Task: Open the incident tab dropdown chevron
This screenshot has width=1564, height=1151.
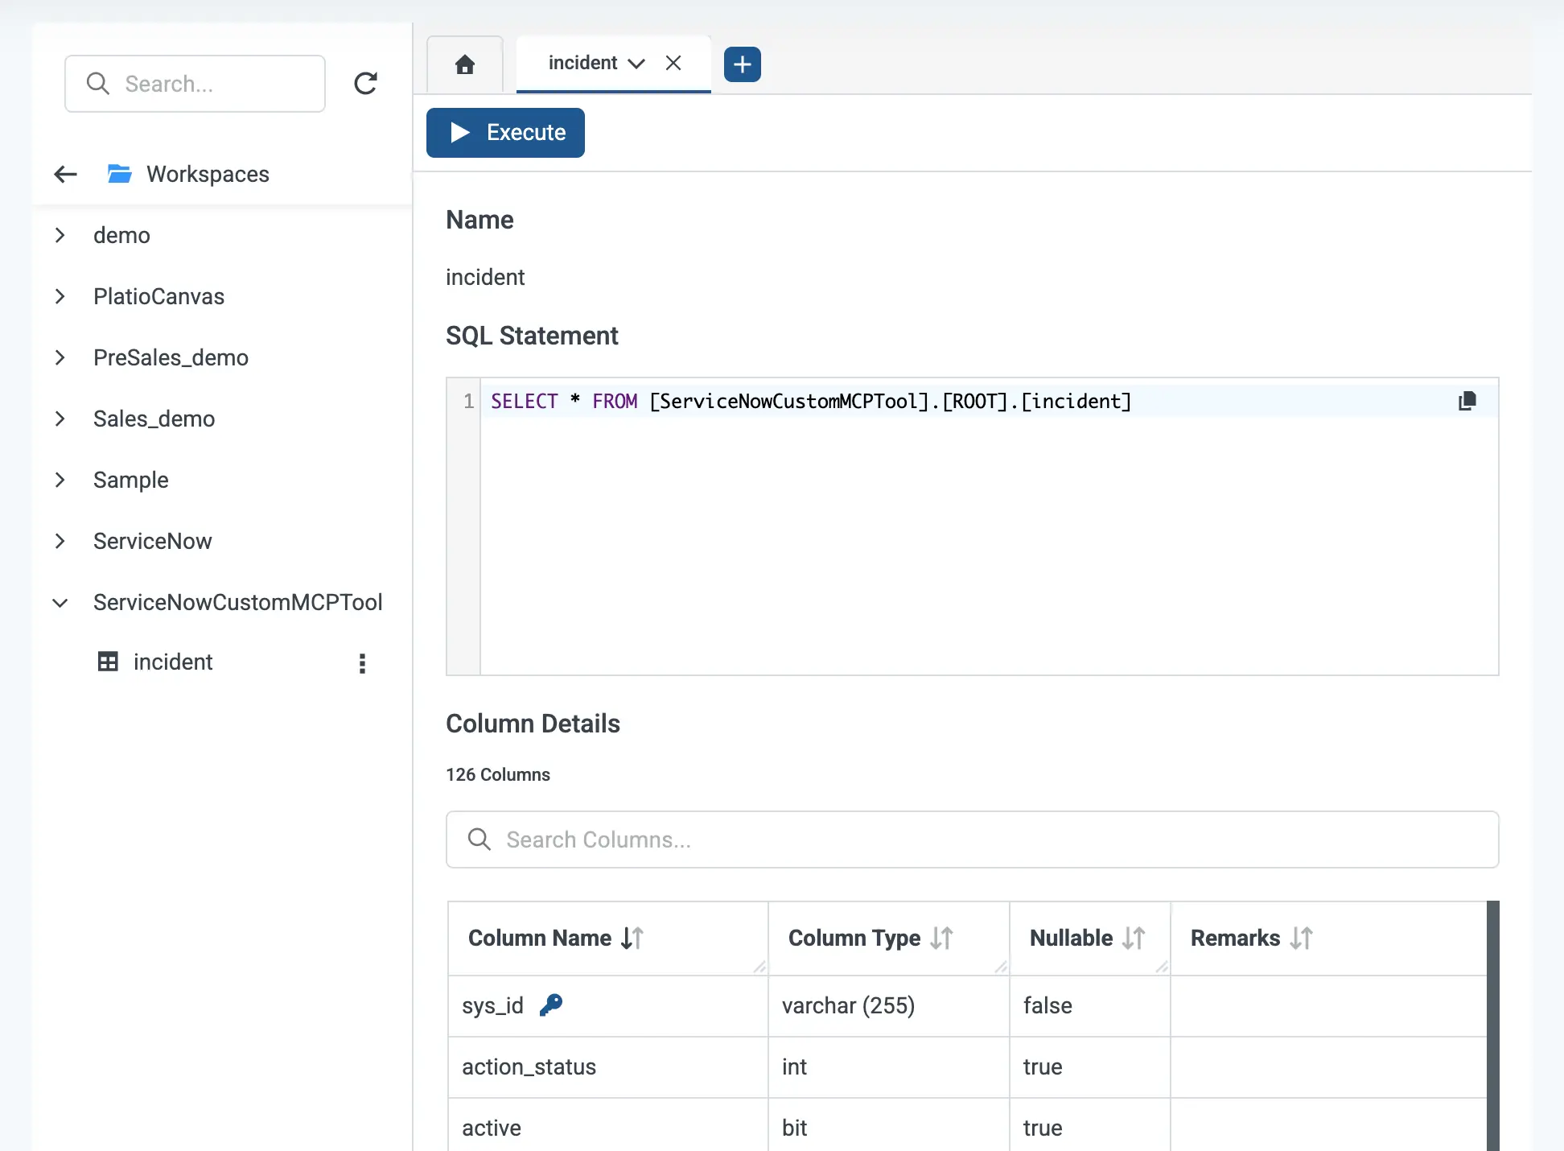Action: 636,64
